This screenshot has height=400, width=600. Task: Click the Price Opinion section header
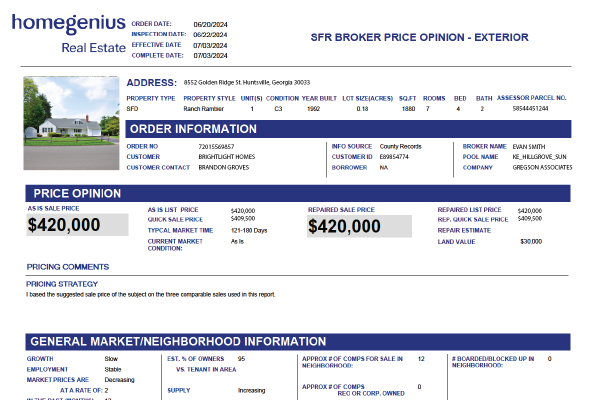(77, 193)
